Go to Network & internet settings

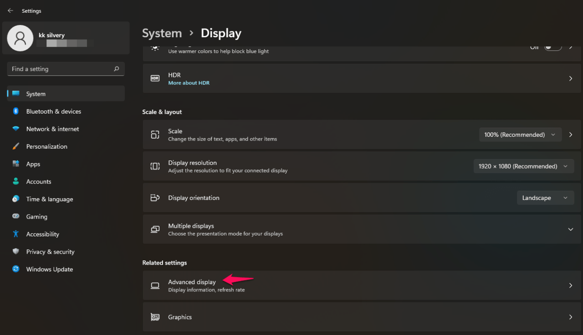[66, 129]
